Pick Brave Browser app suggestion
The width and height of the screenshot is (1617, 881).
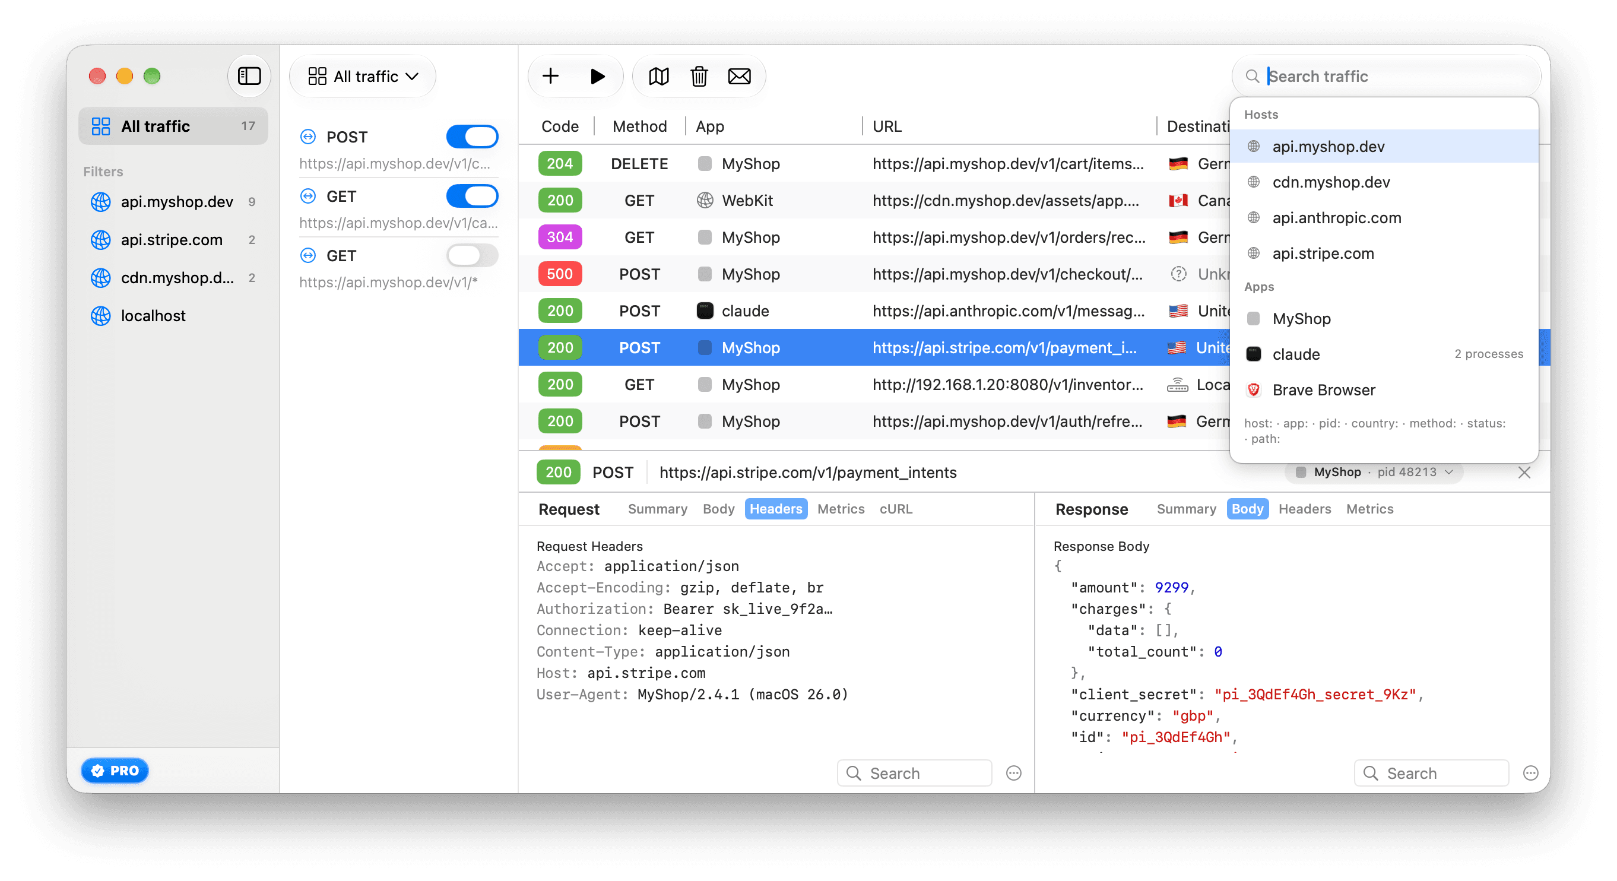[x=1384, y=390]
